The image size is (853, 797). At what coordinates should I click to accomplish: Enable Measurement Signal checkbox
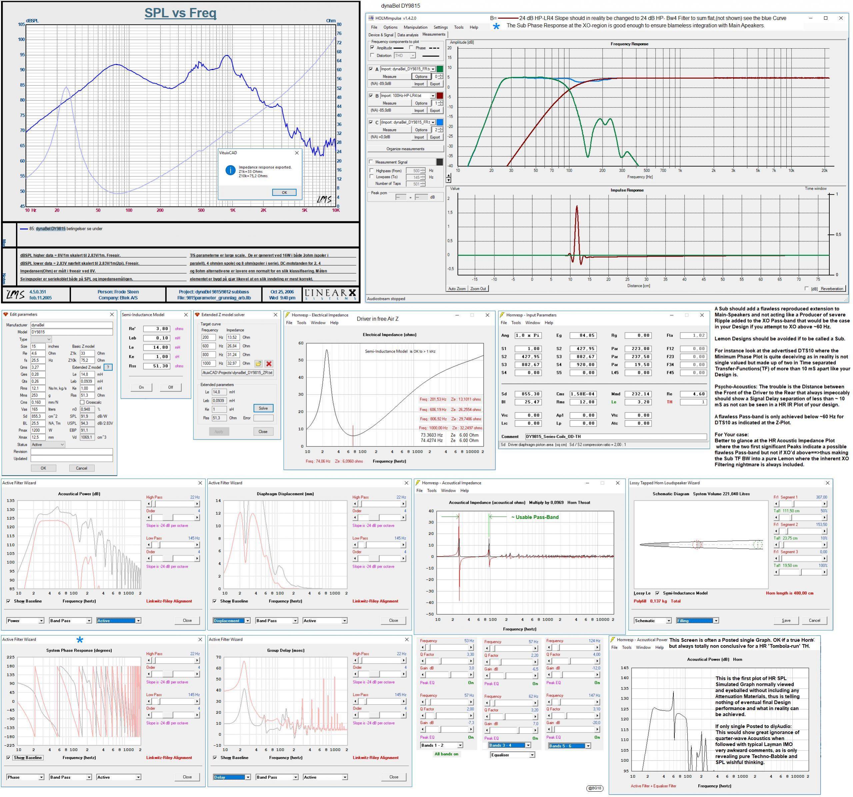point(371,162)
